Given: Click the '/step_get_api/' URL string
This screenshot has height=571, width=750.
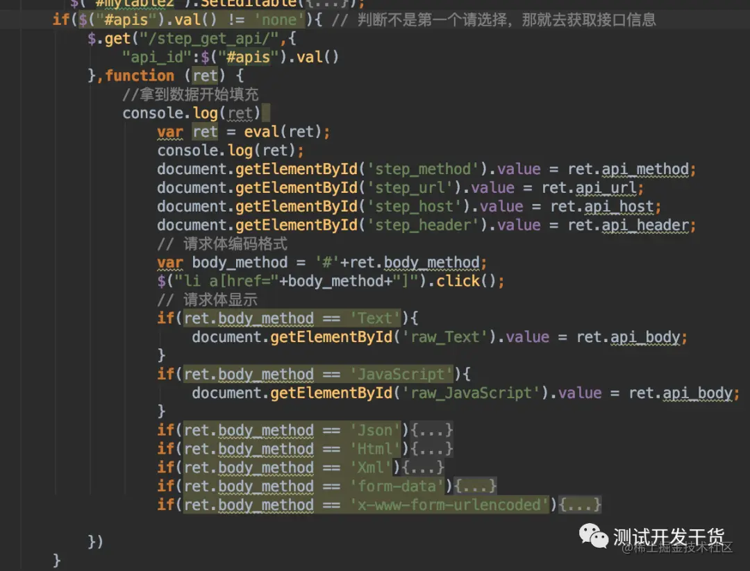Looking at the screenshot, I should 209,38.
